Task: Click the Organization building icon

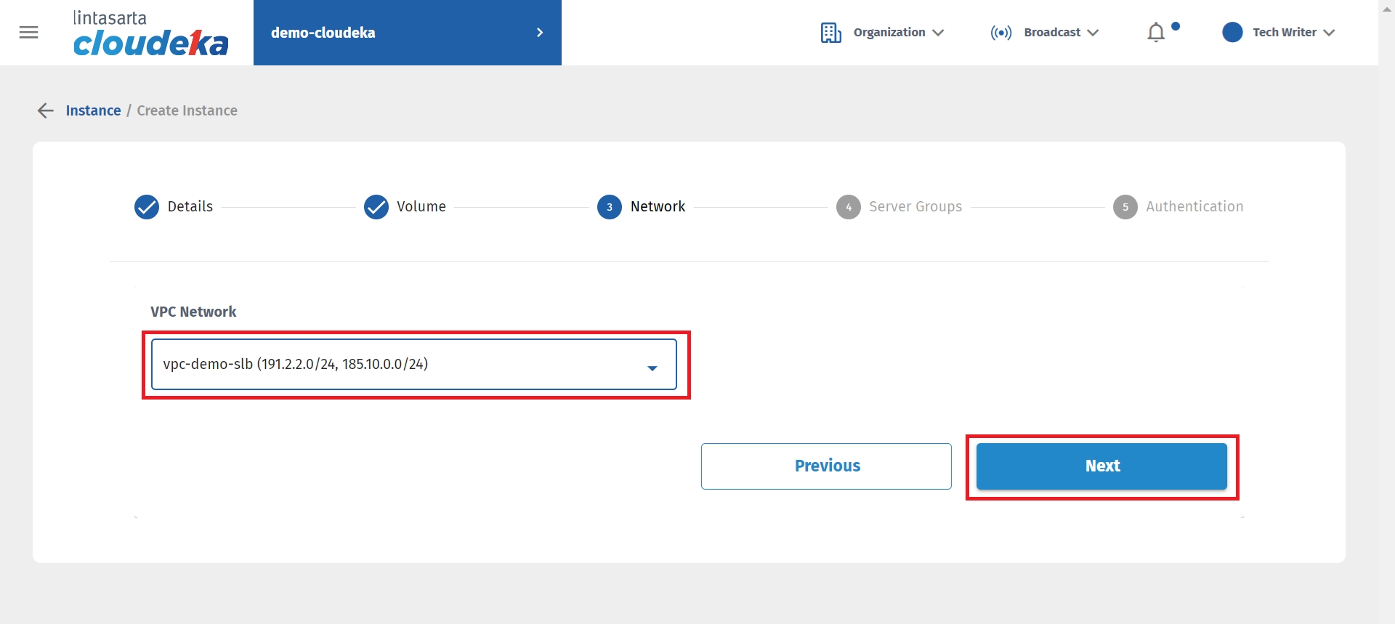Action: click(830, 33)
